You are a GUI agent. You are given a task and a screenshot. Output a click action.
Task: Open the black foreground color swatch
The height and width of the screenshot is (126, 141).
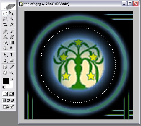point(6,81)
